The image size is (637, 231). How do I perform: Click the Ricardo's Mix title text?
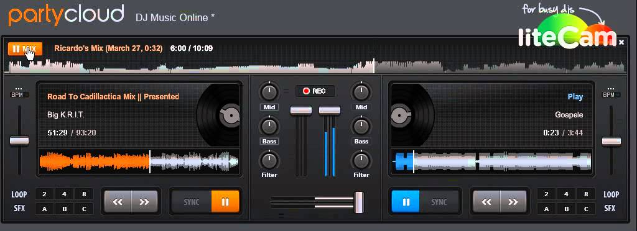pyautogui.click(x=108, y=48)
